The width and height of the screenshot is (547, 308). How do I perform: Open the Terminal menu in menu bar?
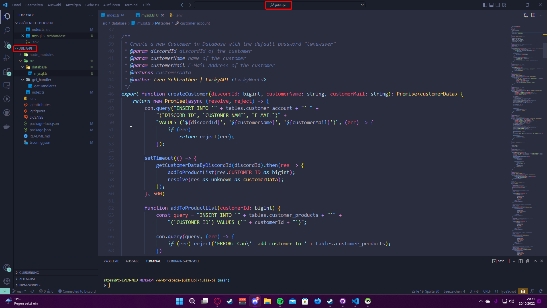[x=131, y=5]
